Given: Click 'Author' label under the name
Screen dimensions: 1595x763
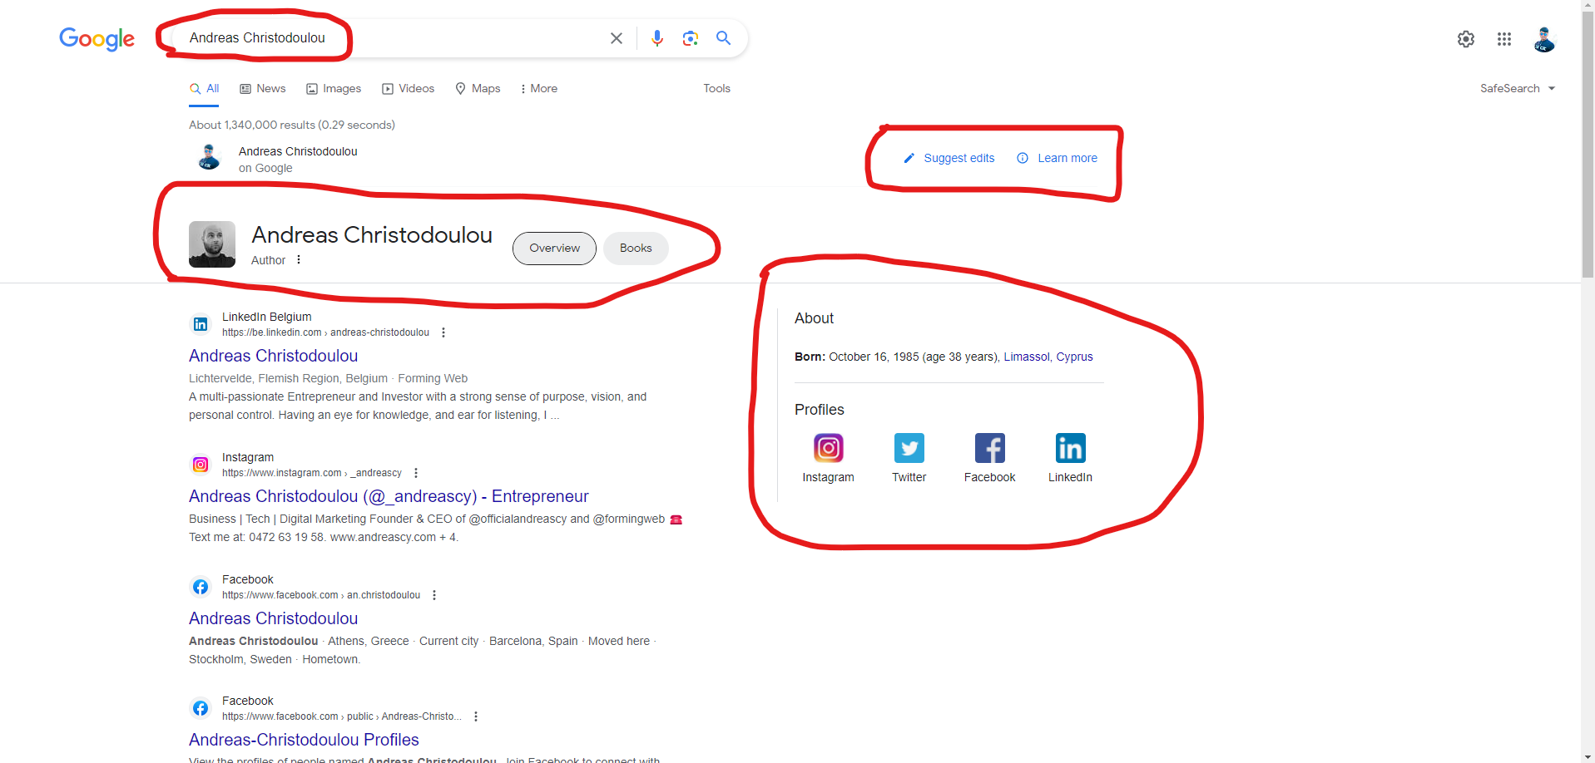Looking at the screenshot, I should point(268,260).
